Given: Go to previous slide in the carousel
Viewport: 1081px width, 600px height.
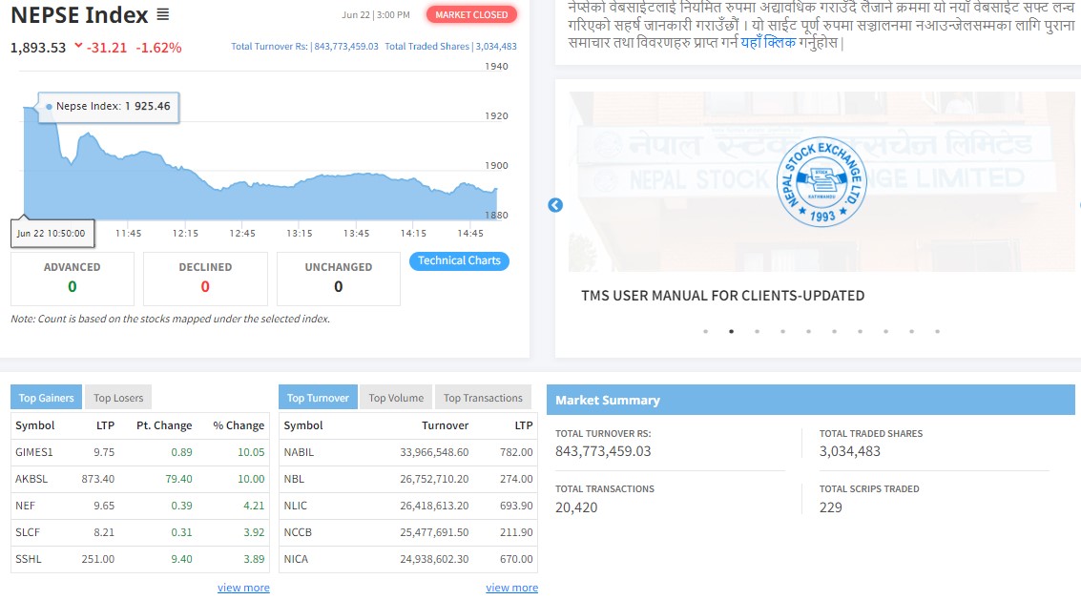Looking at the screenshot, I should click(555, 205).
